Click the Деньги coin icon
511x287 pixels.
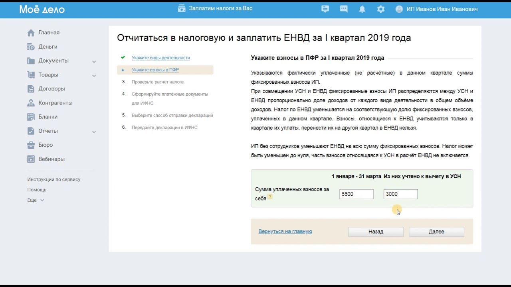(x=31, y=47)
